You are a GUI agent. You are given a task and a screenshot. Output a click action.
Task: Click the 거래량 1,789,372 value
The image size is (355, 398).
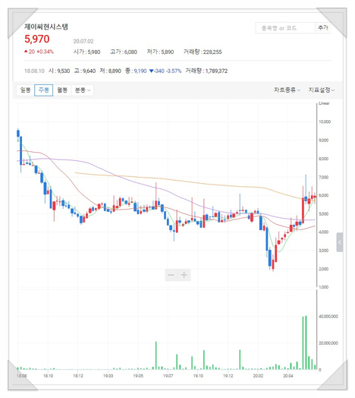click(x=206, y=71)
